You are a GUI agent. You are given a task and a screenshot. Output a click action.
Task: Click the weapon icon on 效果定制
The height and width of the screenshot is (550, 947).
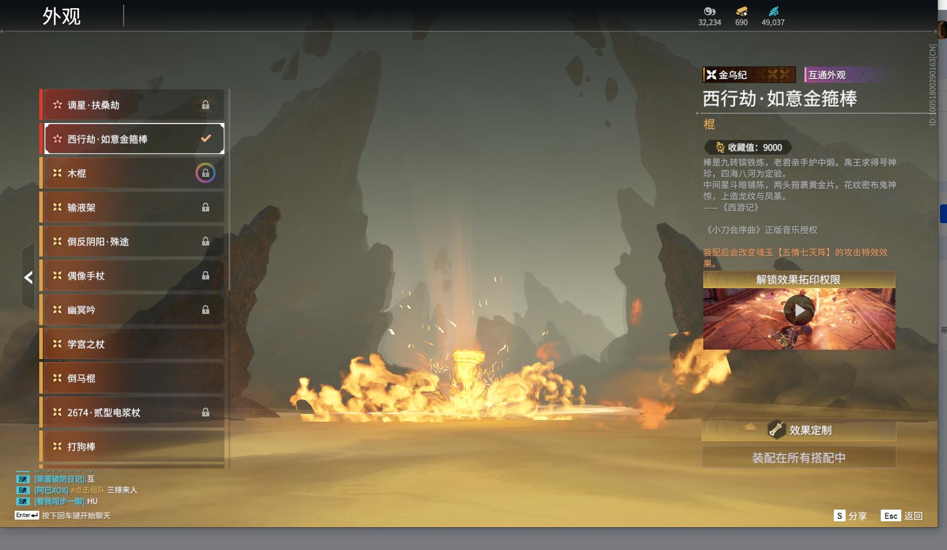pyautogui.click(x=776, y=430)
